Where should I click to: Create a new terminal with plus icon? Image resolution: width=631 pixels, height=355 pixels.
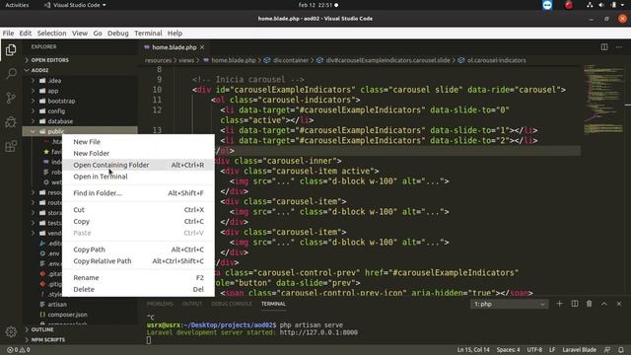[559, 304]
